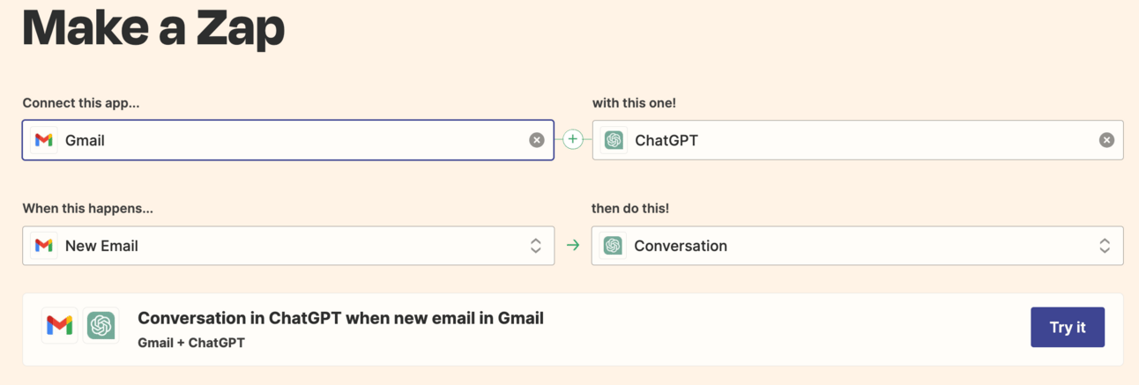Click the green plus connector icon
The width and height of the screenshot is (1139, 385).
pos(573,139)
